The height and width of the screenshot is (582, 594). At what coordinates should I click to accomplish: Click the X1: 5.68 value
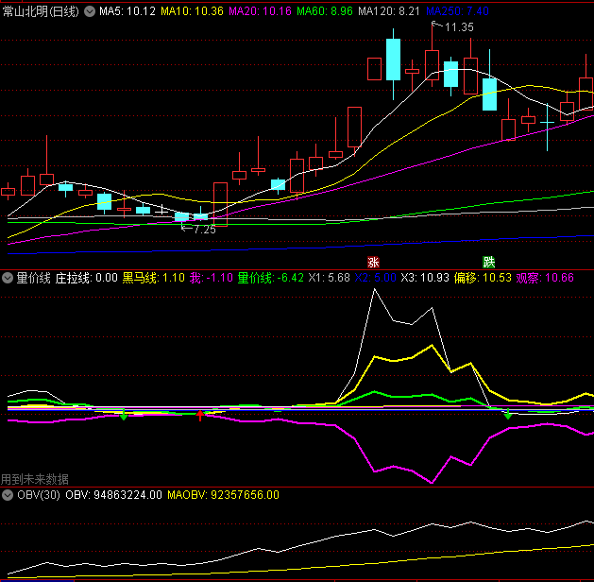330,278
